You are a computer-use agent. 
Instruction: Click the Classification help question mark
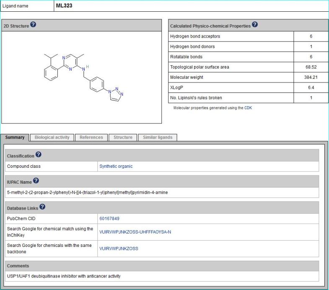point(39,155)
